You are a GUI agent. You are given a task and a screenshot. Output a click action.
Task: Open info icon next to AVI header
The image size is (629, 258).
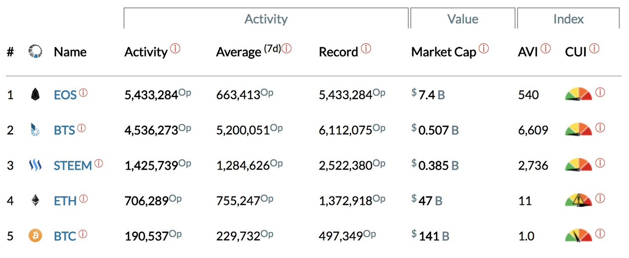545,49
